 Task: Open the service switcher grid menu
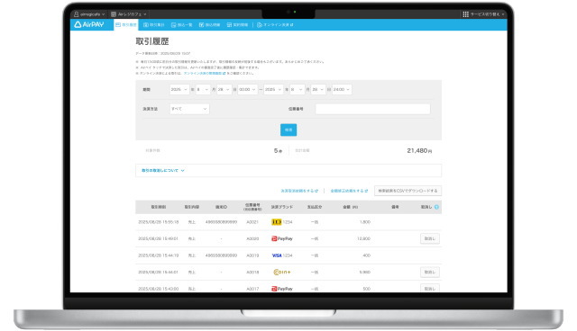483,14
